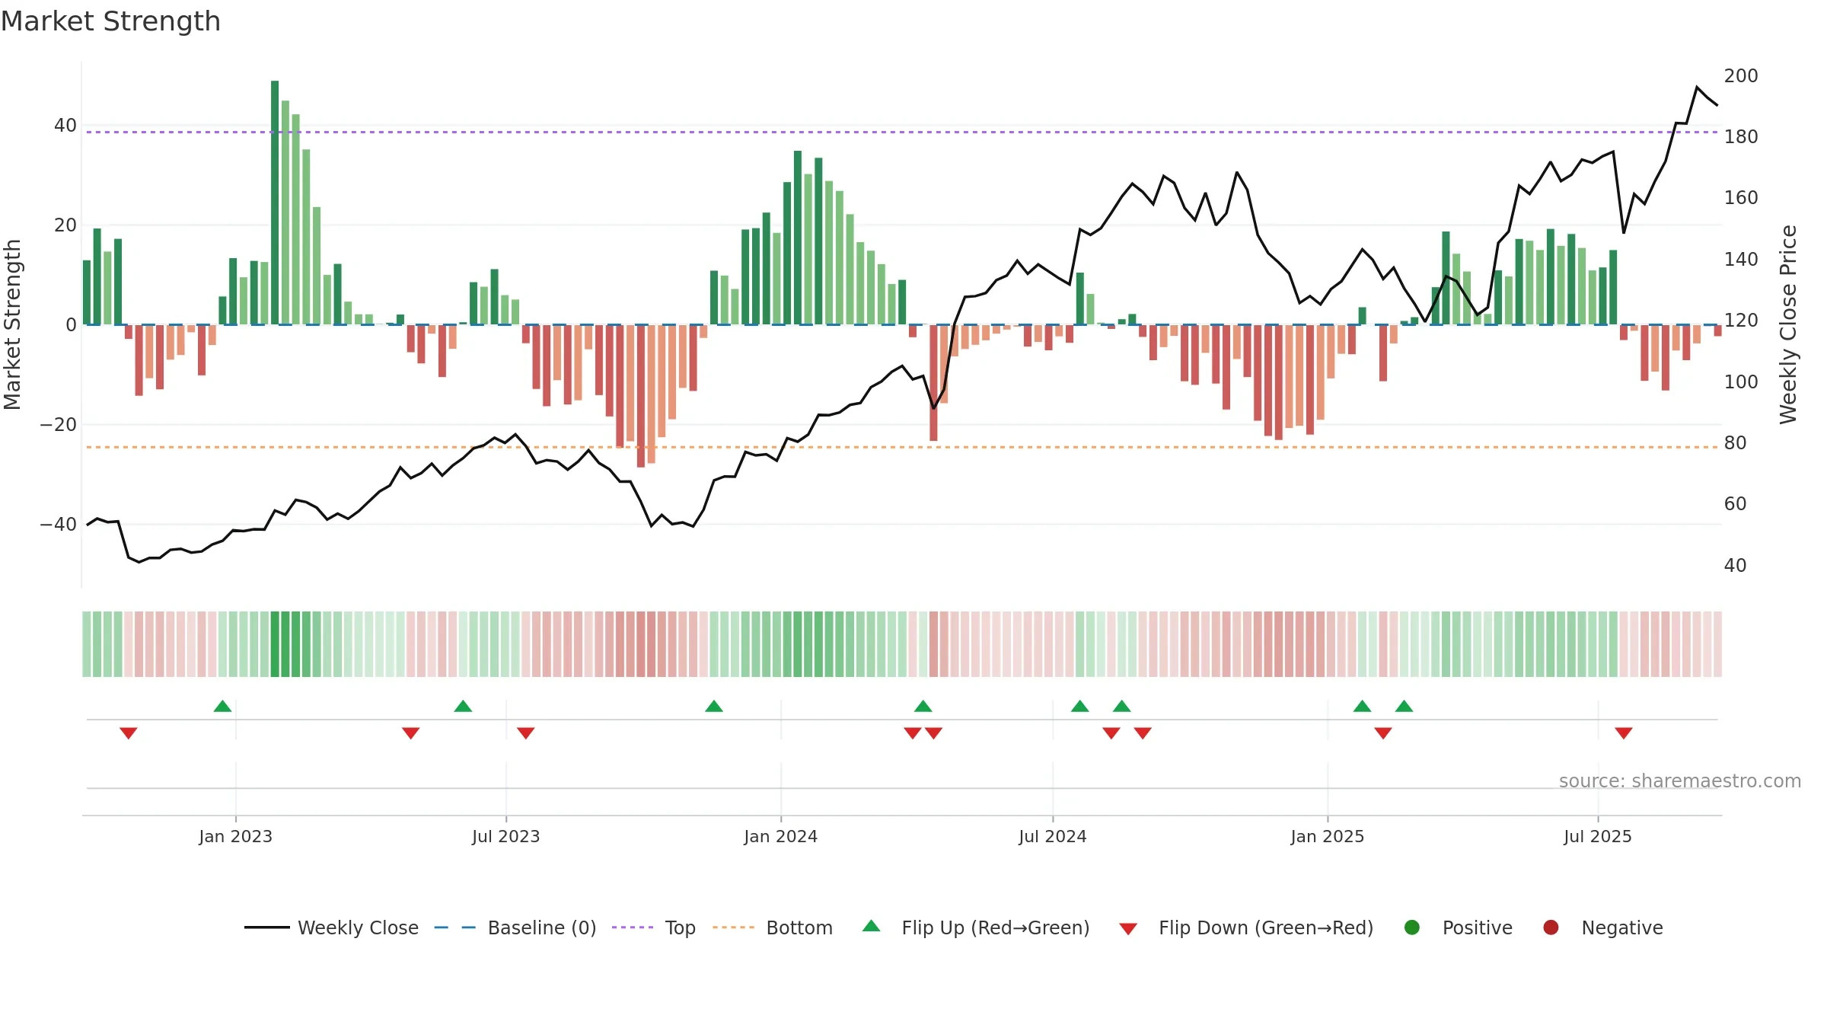The height and width of the screenshot is (1028, 1827).
Task: Click the dark red heat-strip cell in April 2024
Action: pyautogui.click(x=934, y=643)
